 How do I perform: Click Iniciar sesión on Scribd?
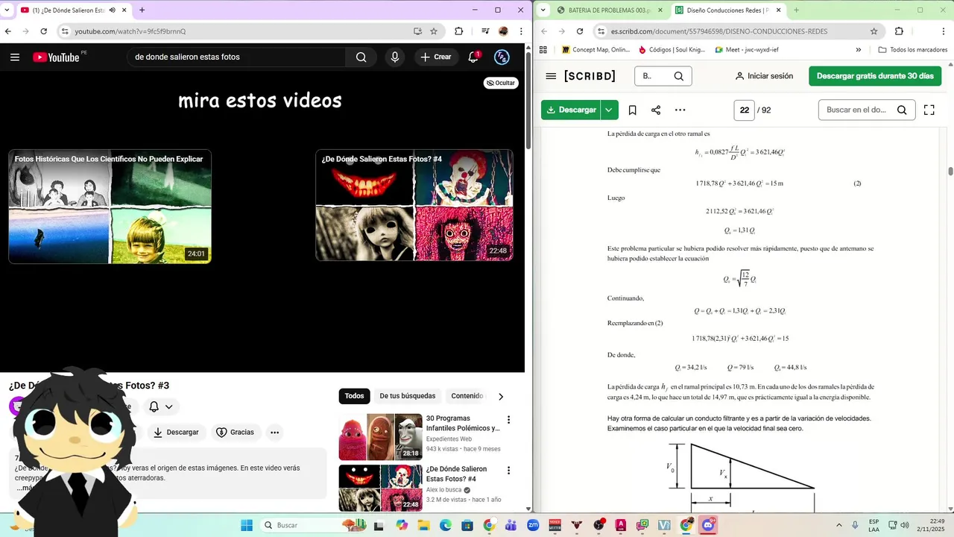click(x=764, y=76)
